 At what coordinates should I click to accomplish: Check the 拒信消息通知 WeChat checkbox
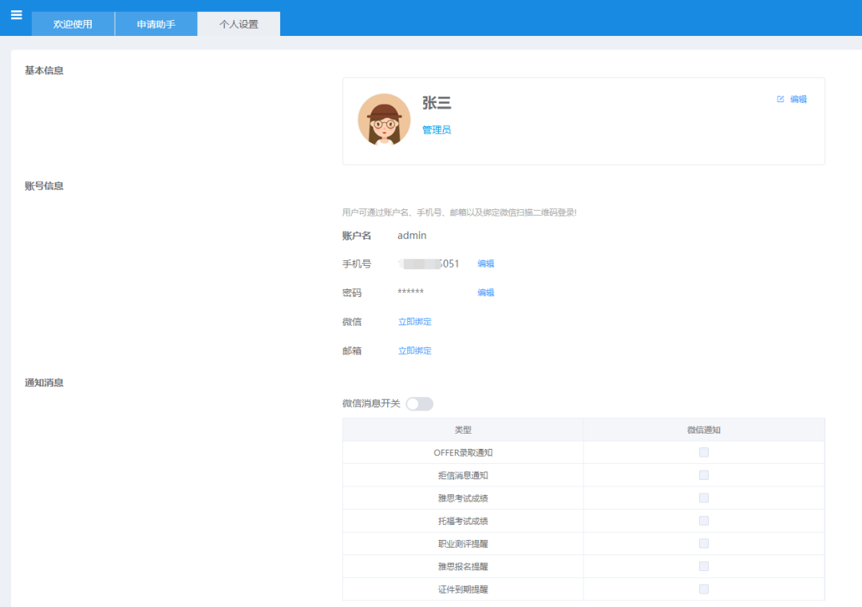coord(704,475)
